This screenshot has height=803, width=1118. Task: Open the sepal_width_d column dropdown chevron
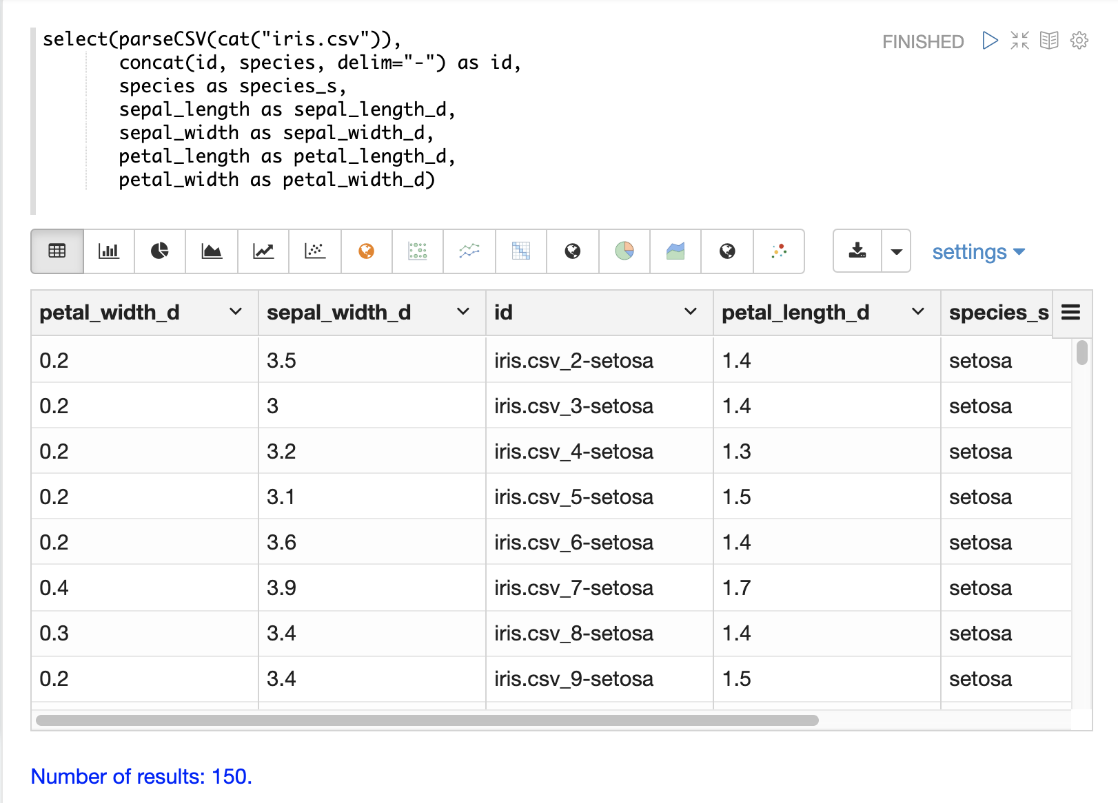click(463, 312)
